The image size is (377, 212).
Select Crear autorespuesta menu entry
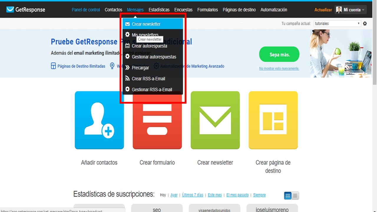pyautogui.click(x=153, y=46)
